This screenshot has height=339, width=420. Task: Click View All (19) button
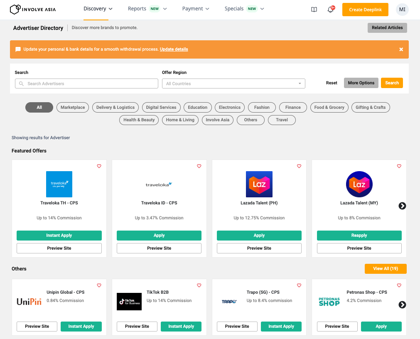click(x=386, y=268)
